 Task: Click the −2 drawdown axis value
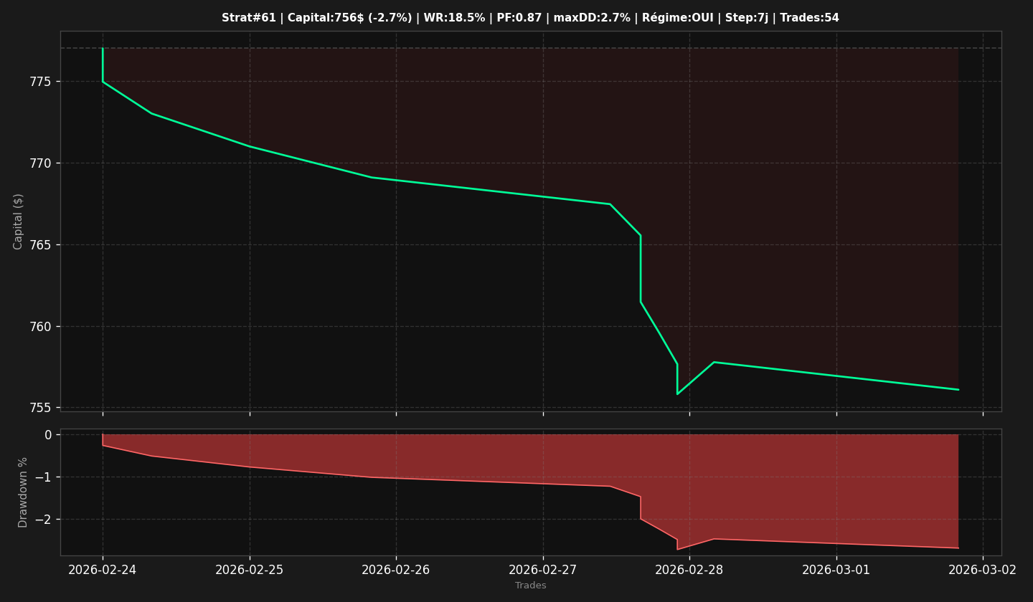[x=43, y=520]
